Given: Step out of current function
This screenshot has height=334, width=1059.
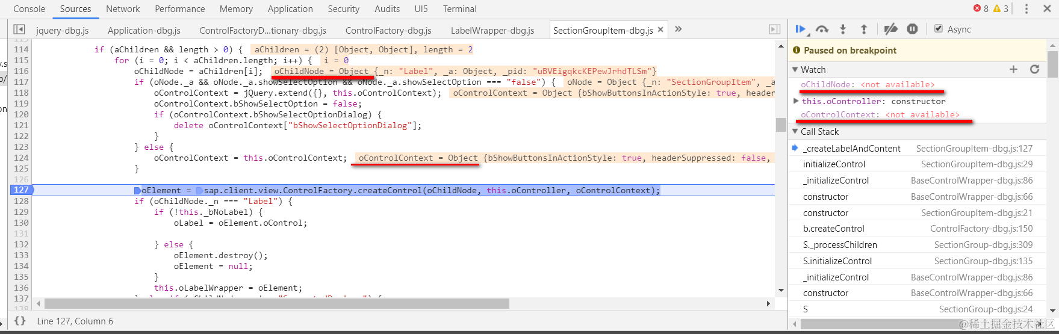Looking at the screenshot, I should point(864,29).
